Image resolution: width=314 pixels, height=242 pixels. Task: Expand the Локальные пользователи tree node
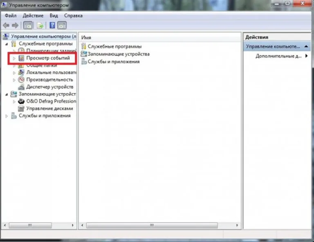(14, 73)
